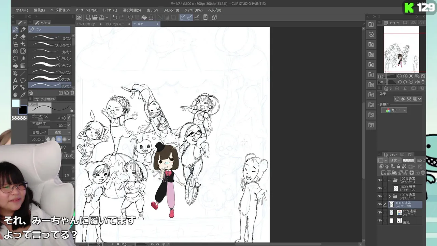This screenshot has width=437, height=246.
Task: Select the Balloon tool
Action: pyautogui.click(x=23, y=81)
